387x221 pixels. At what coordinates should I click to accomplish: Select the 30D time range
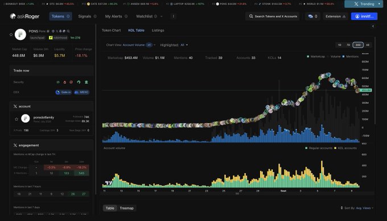[358, 45]
